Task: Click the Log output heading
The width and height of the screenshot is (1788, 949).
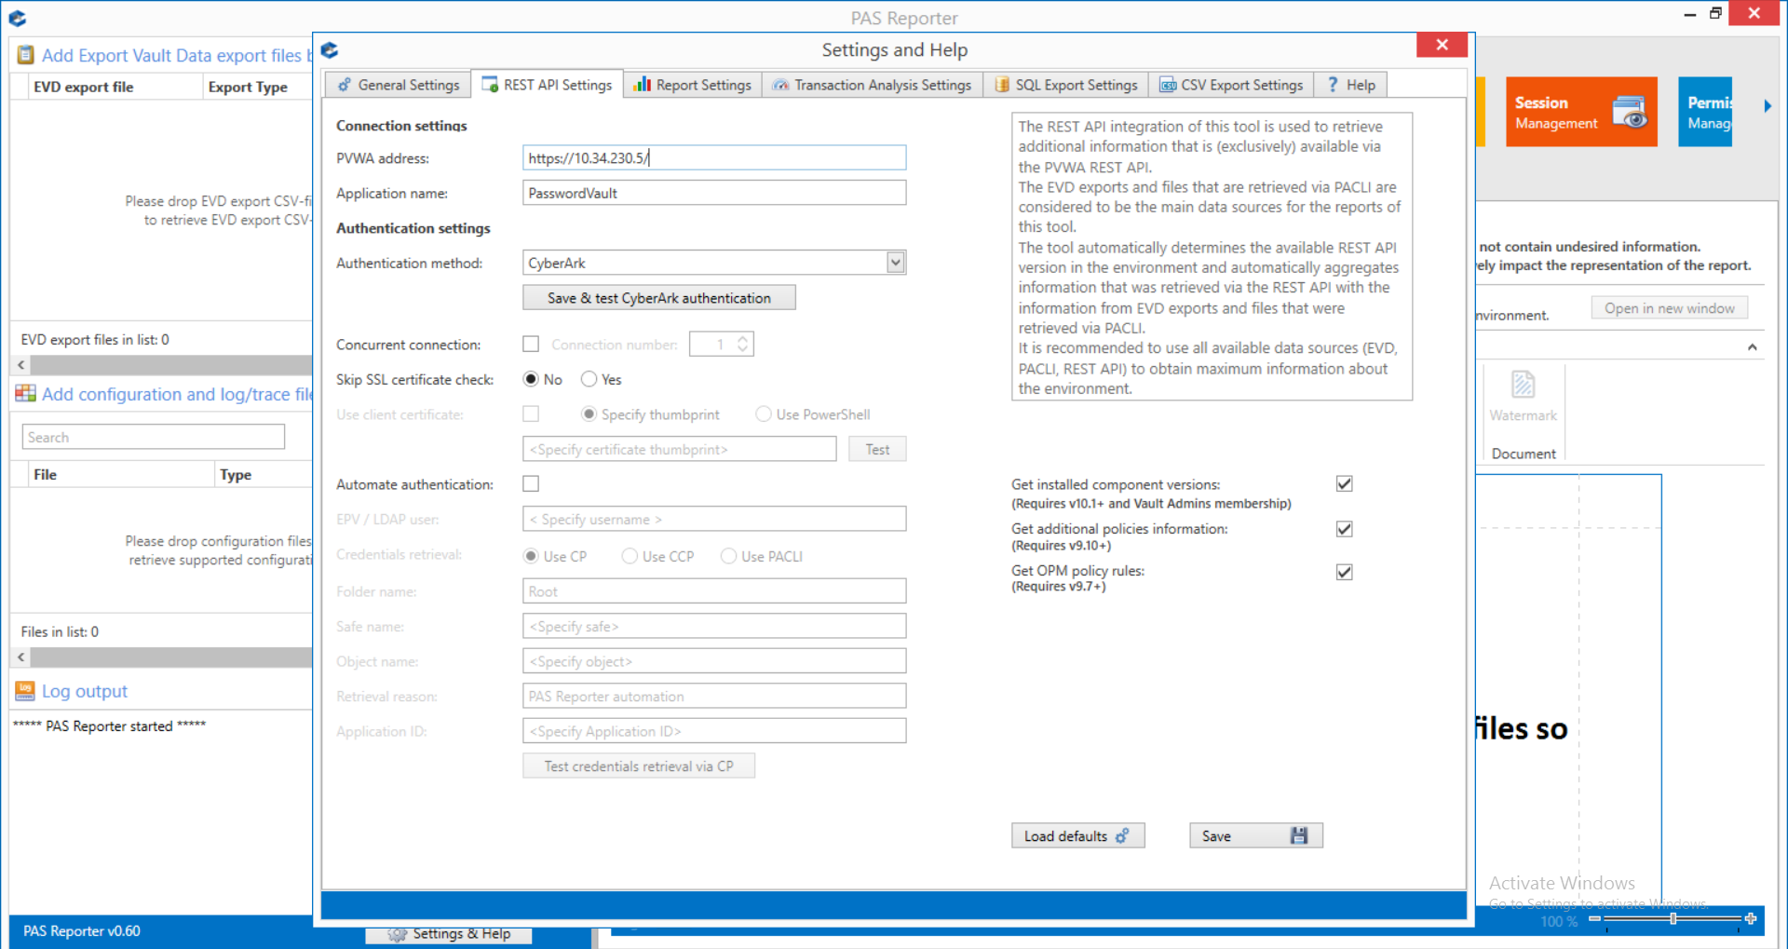Action: point(85,691)
